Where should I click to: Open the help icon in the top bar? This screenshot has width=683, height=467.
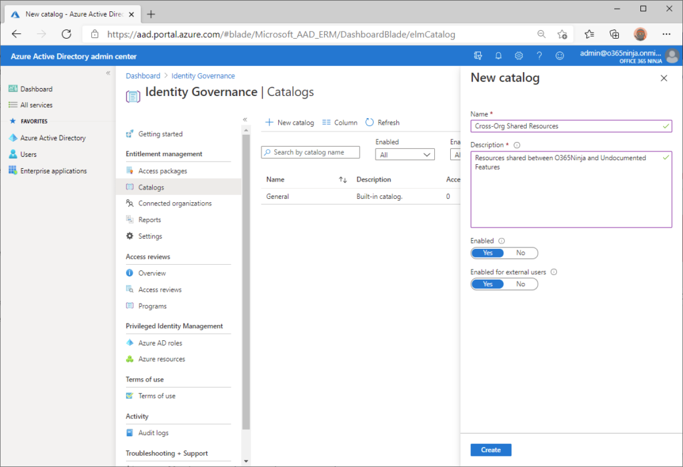coord(539,56)
